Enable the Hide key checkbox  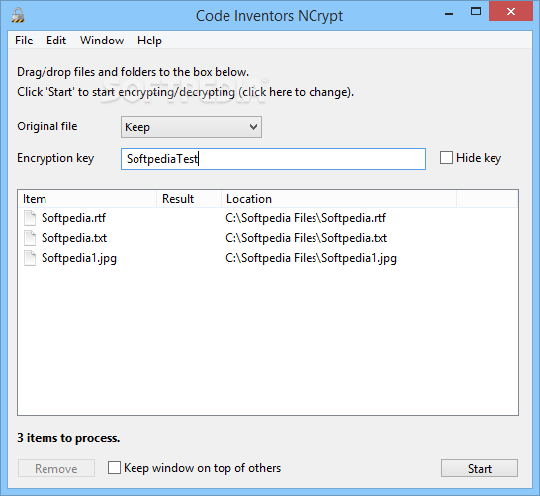[x=446, y=158]
